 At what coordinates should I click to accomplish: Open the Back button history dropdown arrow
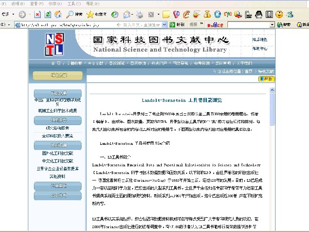(x=13, y=14)
